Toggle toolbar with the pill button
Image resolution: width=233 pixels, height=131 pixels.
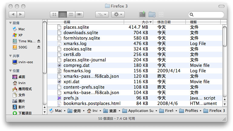(x=222, y=6)
